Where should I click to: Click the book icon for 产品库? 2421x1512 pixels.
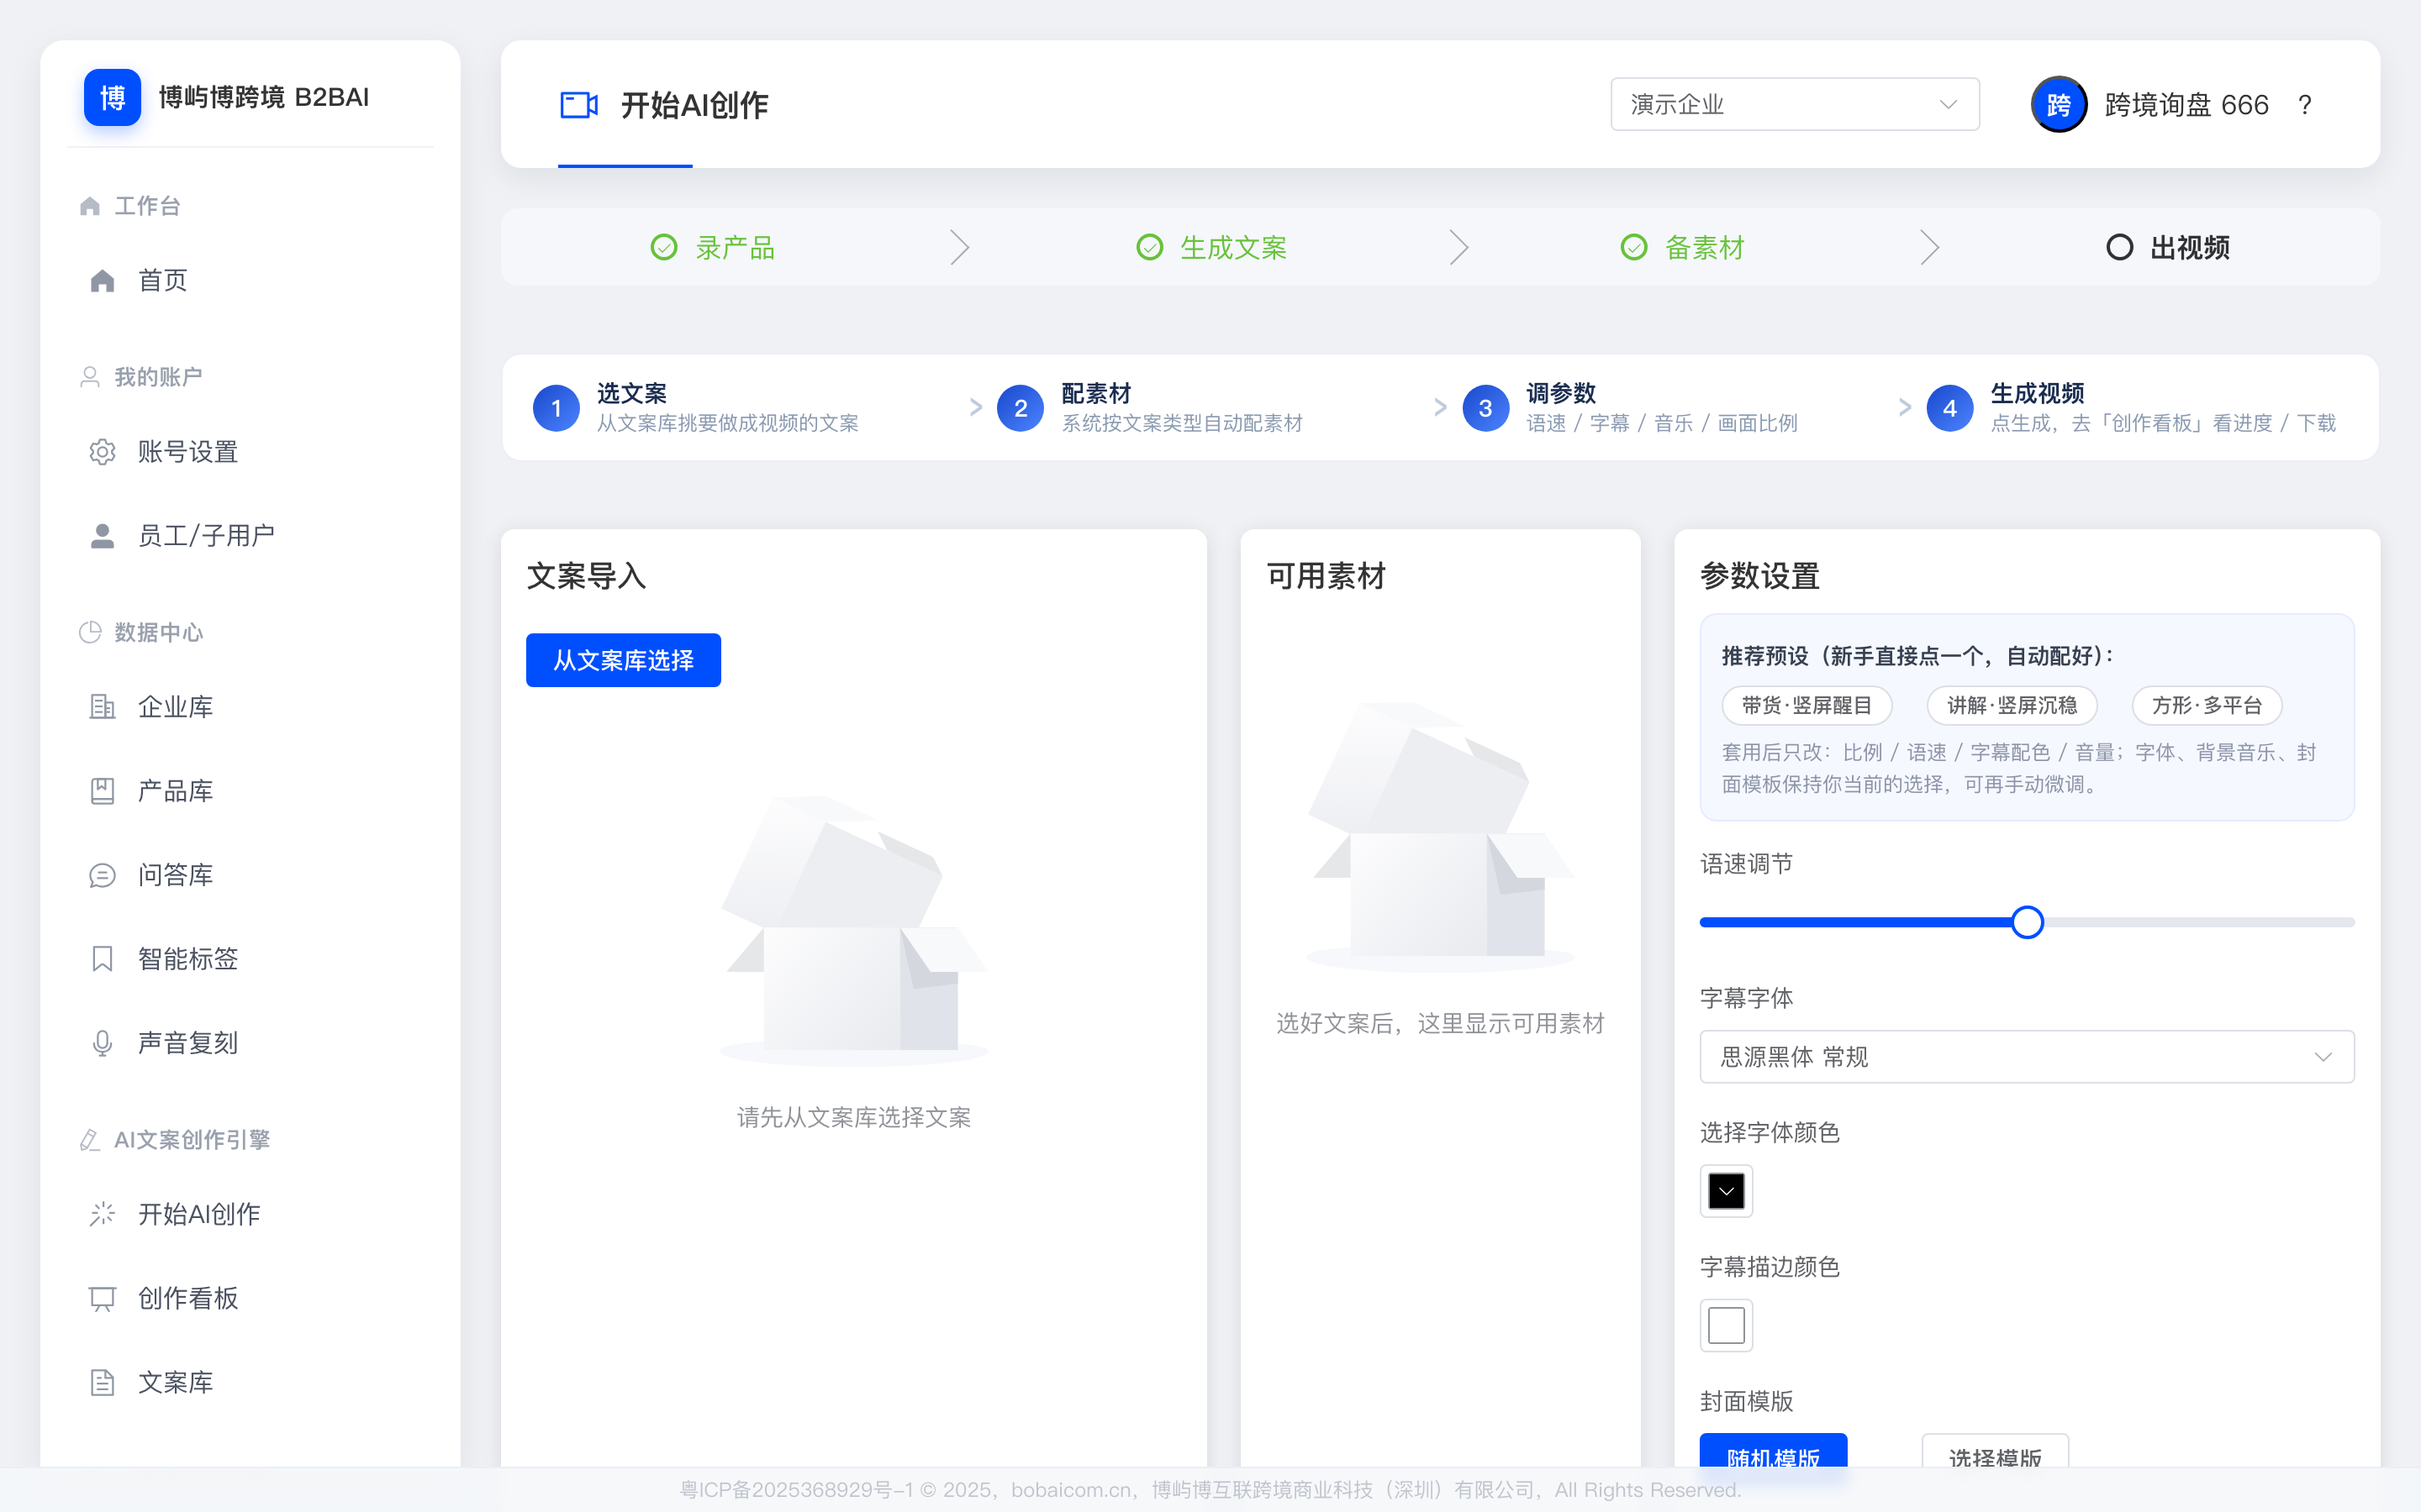(x=102, y=791)
